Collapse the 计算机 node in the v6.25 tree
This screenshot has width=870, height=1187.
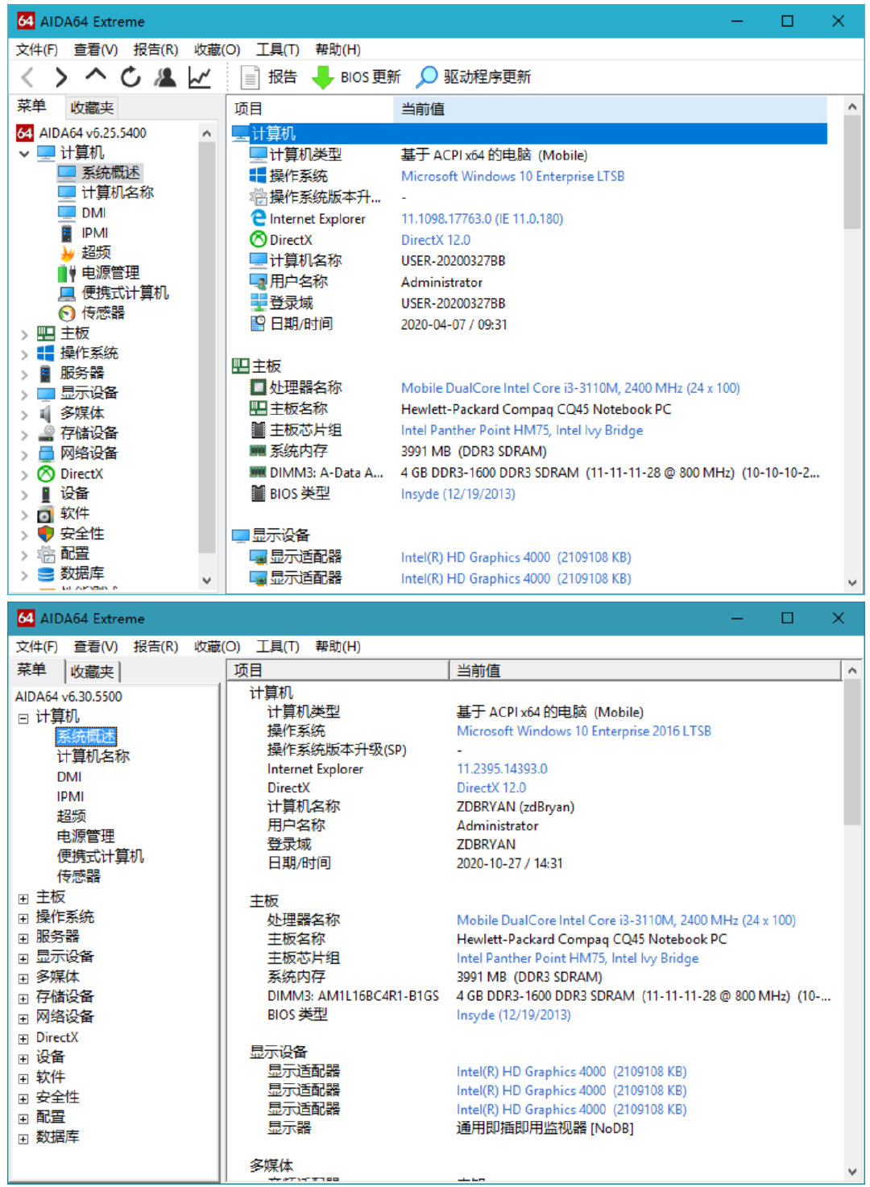tap(24, 153)
